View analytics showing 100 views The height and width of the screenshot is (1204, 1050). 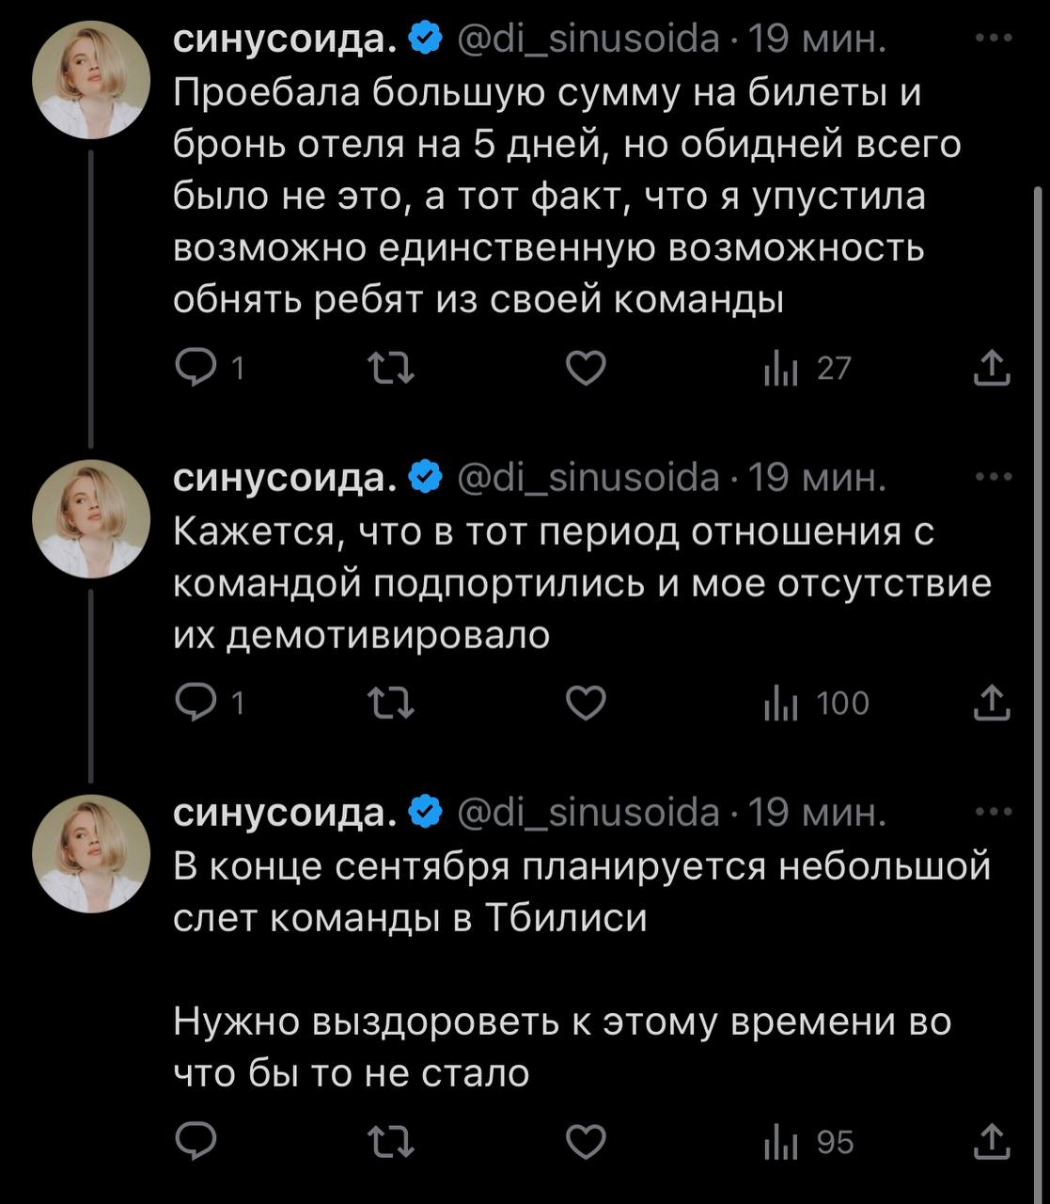point(816,704)
